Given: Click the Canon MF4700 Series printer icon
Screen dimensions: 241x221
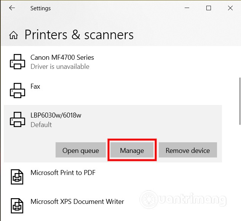Looking at the screenshot, I should [x=18, y=62].
